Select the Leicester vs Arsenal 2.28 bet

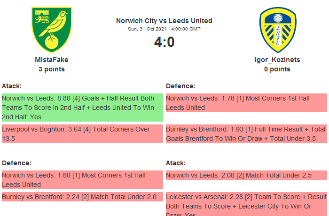246,204
